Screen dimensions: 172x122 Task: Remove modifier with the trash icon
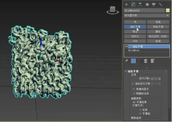146,61
